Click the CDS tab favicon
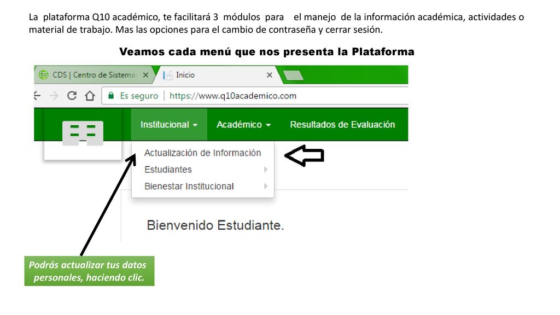 click(44, 75)
